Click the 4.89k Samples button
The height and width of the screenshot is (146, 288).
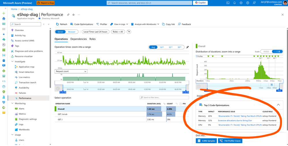point(206,141)
